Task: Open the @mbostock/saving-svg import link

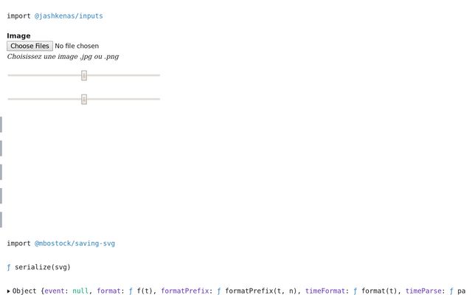Action: point(74,243)
